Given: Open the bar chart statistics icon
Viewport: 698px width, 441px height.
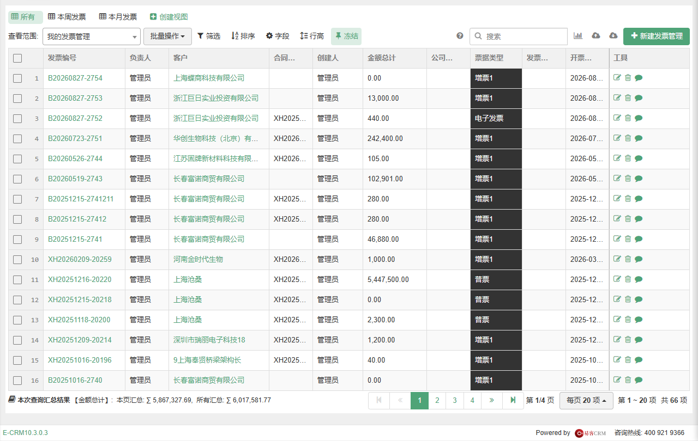Looking at the screenshot, I should [578, 36].
